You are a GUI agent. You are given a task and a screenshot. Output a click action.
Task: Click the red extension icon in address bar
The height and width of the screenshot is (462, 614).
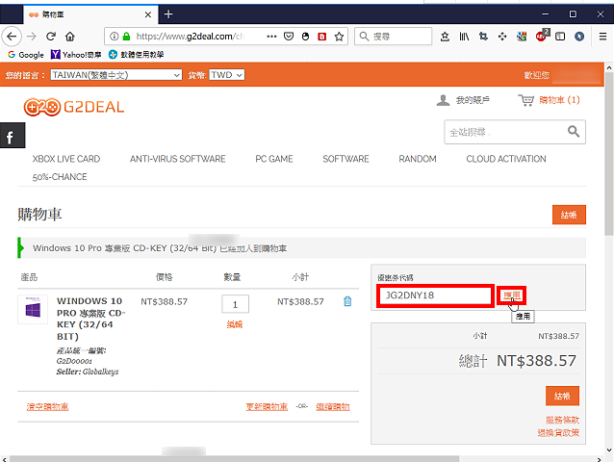click(321, 37)
